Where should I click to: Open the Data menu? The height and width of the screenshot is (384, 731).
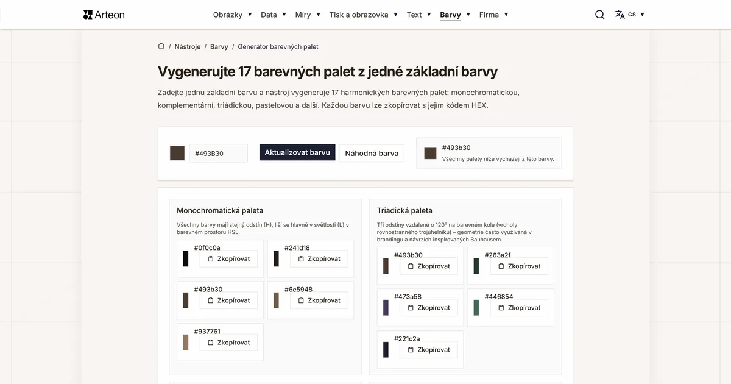269,15
